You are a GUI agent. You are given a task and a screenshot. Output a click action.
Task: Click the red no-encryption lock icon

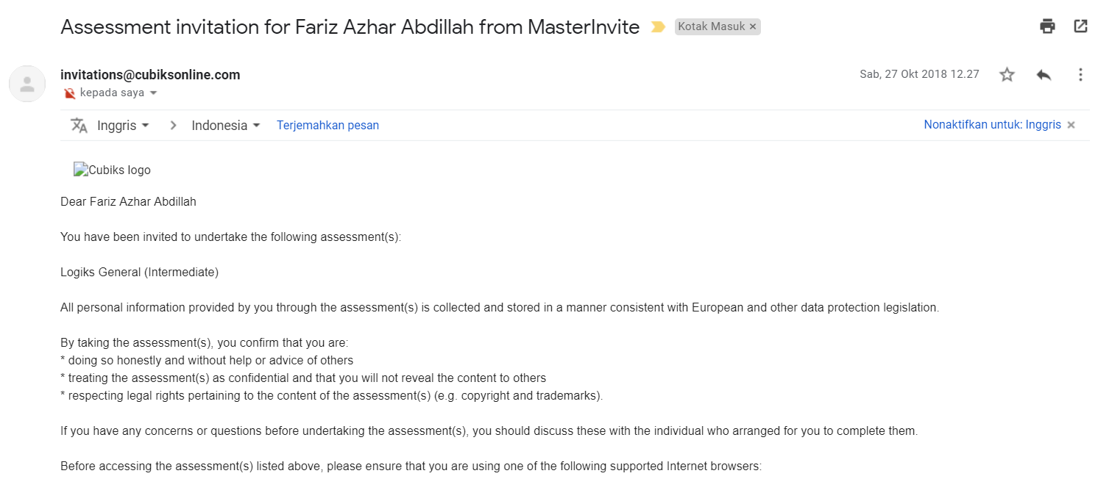coord(70,93)
